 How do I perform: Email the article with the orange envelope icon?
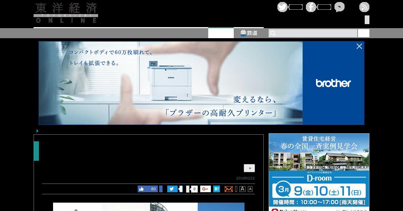tap(229, 189)
